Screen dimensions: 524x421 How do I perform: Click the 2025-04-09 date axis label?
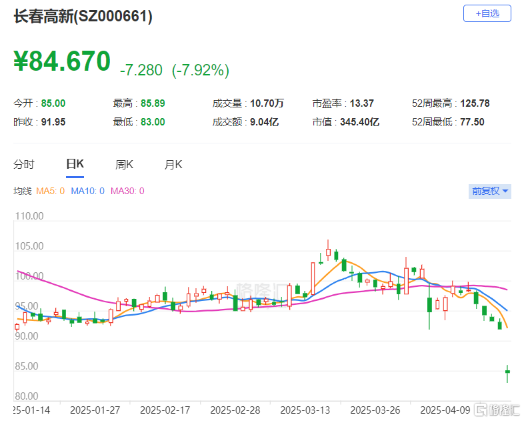pyautogui.click(x=445, y=409)
